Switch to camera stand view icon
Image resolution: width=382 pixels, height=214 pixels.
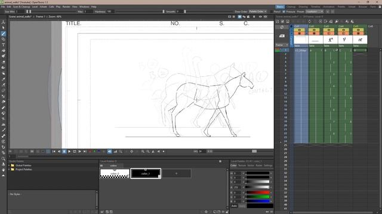pos(240,17)
